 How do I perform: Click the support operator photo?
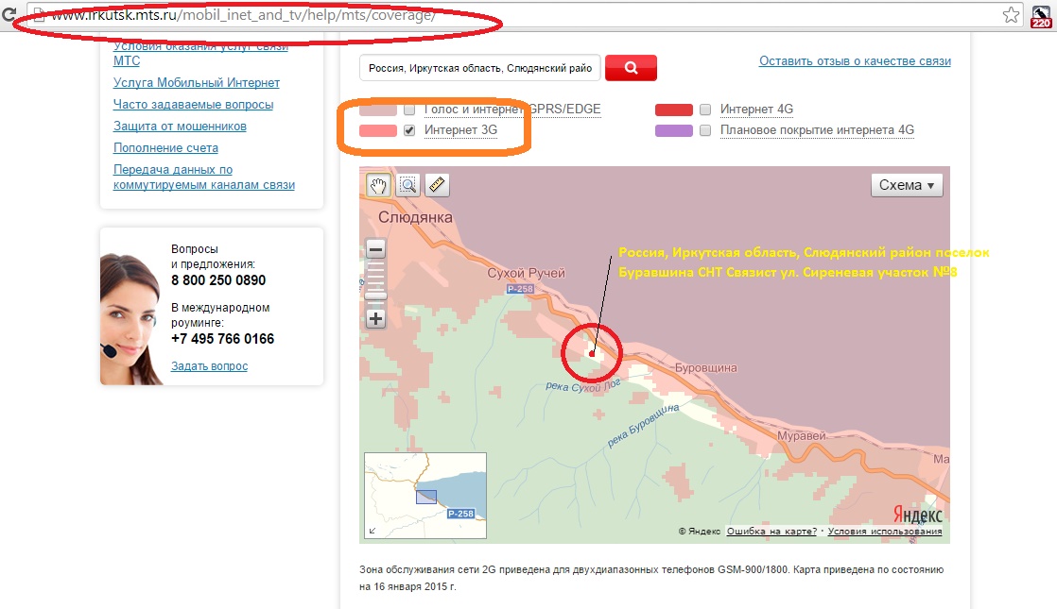(x=132, y=319)
